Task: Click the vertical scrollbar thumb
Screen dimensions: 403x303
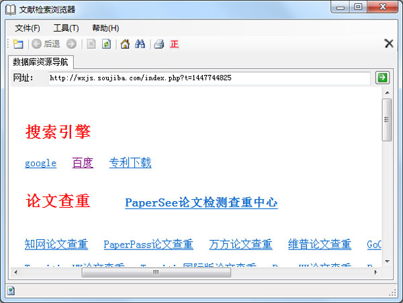Action: click(387, 120)
